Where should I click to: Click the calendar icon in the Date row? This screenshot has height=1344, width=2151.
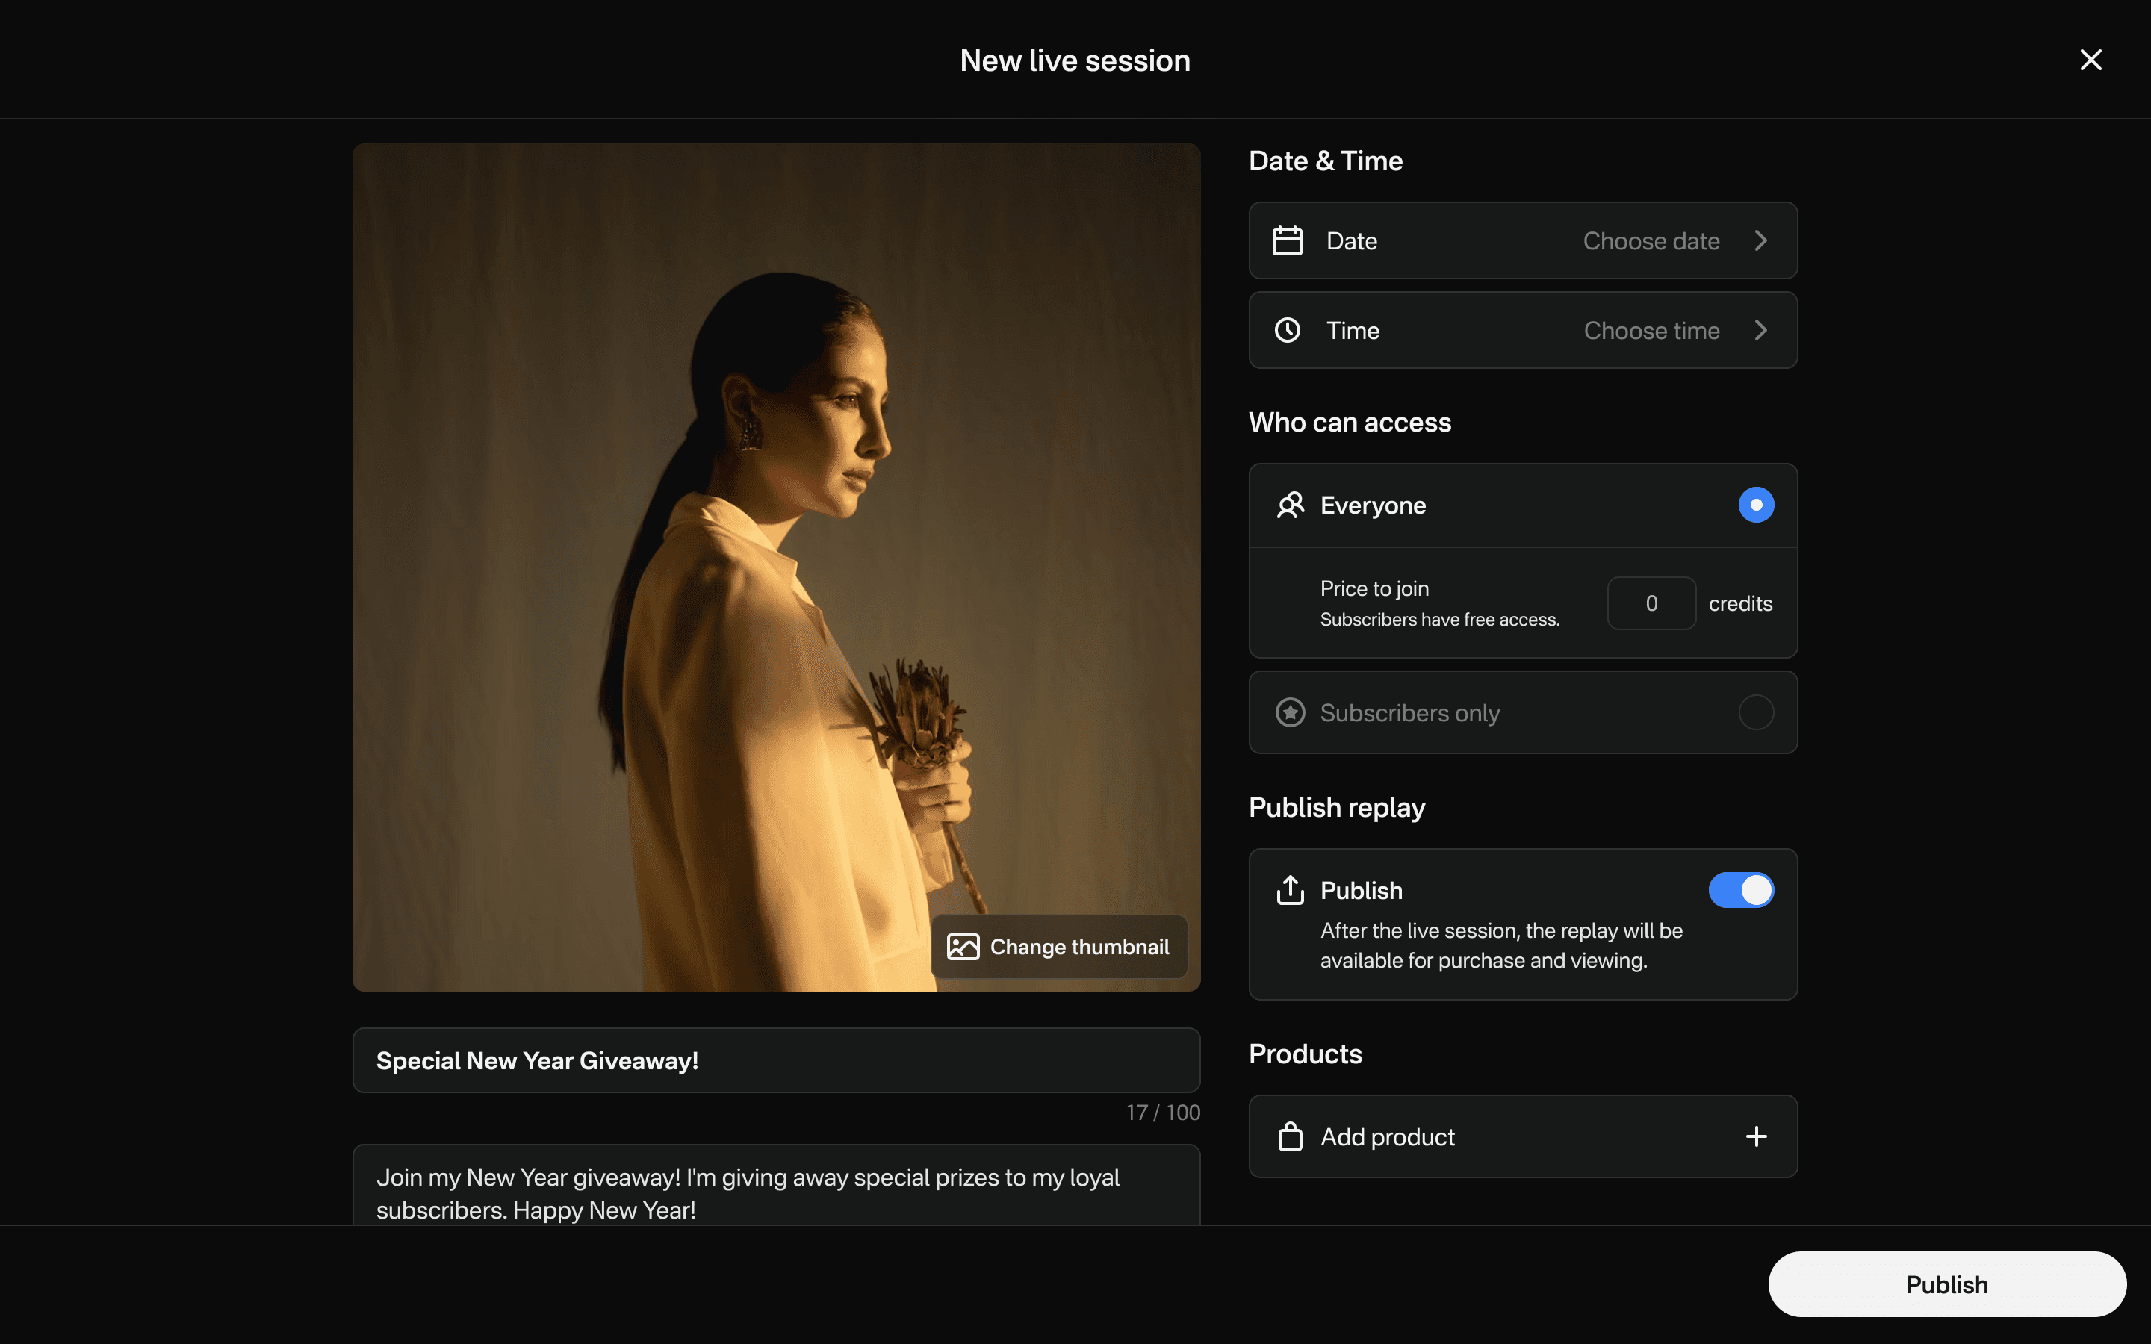pos(1287,241)
